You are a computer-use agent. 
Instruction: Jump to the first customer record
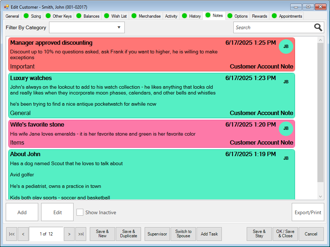12,234
